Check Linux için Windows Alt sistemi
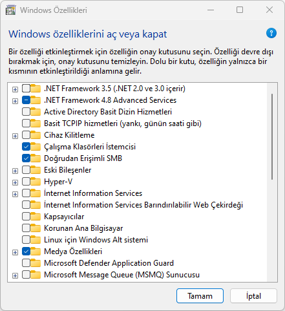 26,240
